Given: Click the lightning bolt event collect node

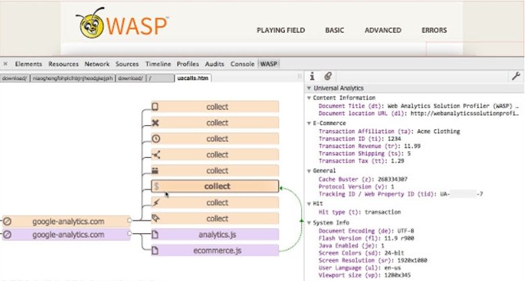Looking at the screenshot, I should tap(214, 202).
